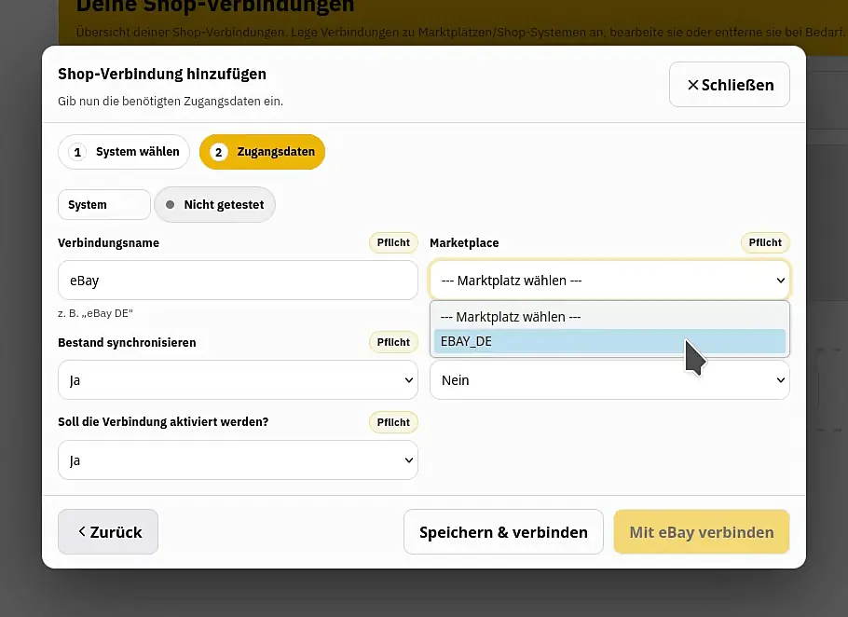Click inside the Verbindungsname text field
848x617 pixels.
coord(238,281)
